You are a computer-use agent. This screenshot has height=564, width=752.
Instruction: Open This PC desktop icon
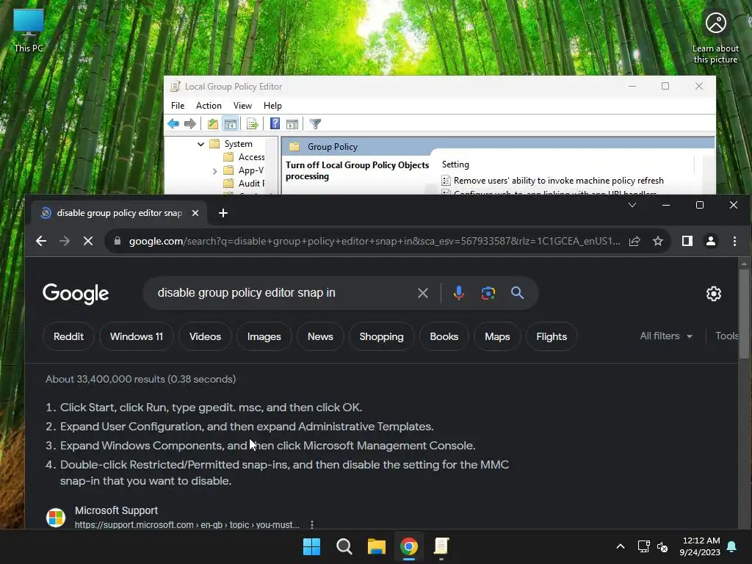click(x=29, y=30)
